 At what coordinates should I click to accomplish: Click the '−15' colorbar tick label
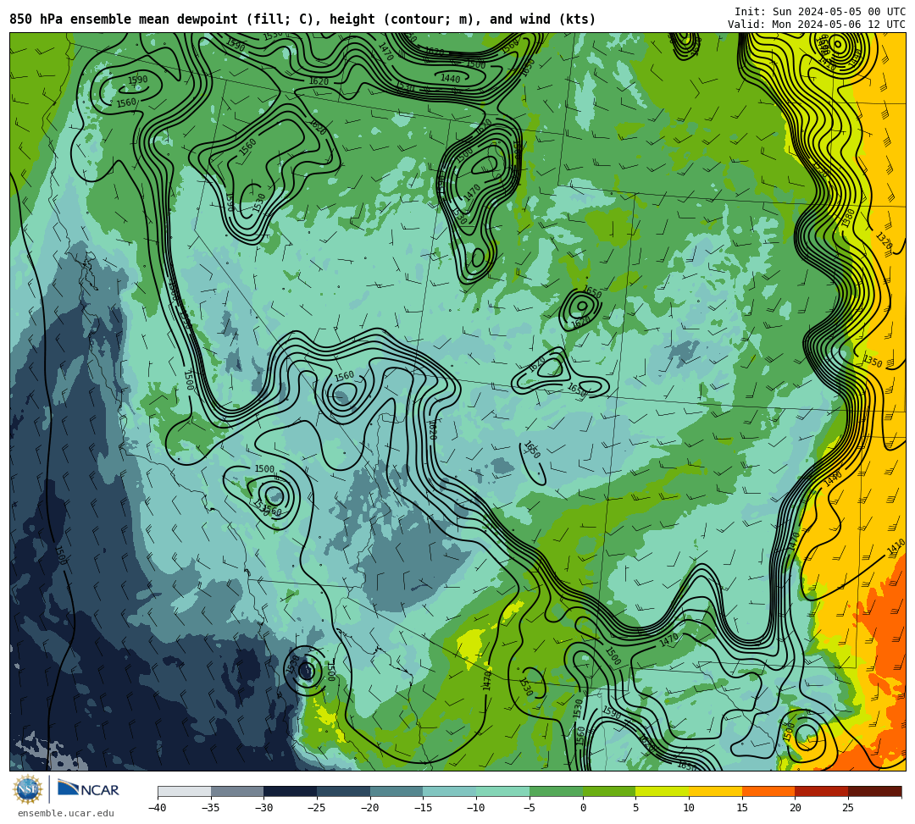[423, 808]
